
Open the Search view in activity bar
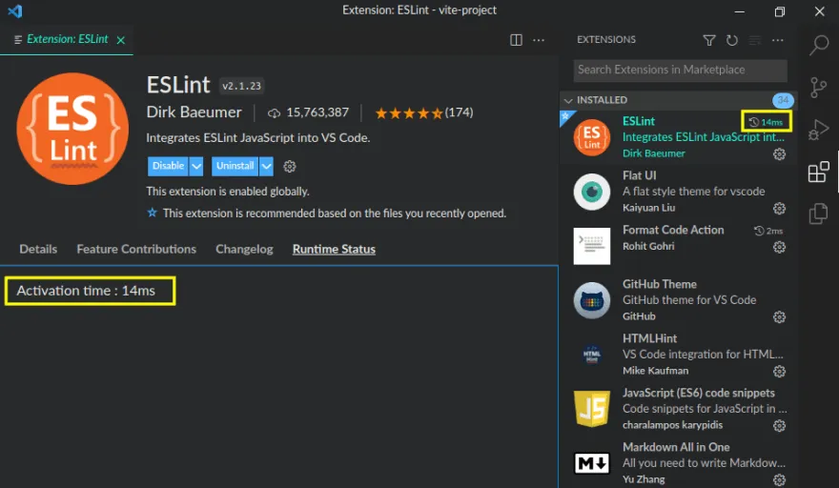click(819, 45)
